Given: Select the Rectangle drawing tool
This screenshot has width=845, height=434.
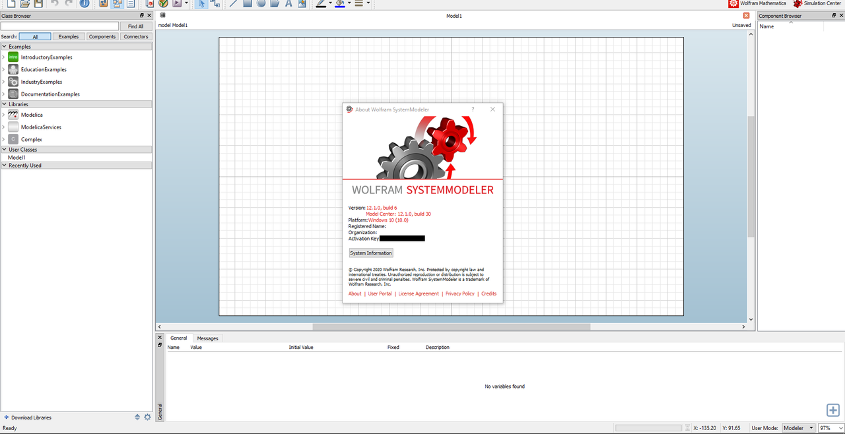Looking at the screenshot, I should click(x=248, y=3).
